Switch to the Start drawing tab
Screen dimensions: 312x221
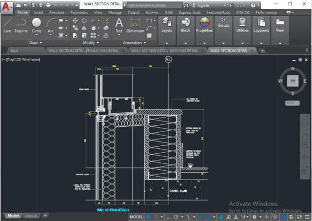click(15, 50)
